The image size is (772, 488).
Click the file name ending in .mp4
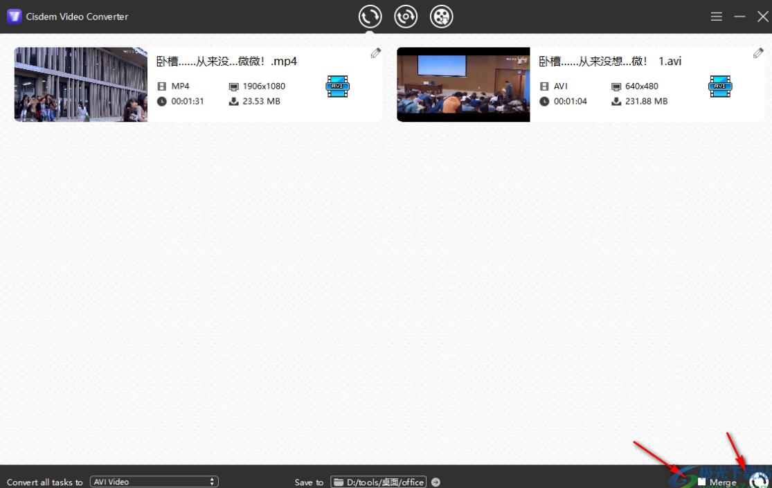pos(226,61)
